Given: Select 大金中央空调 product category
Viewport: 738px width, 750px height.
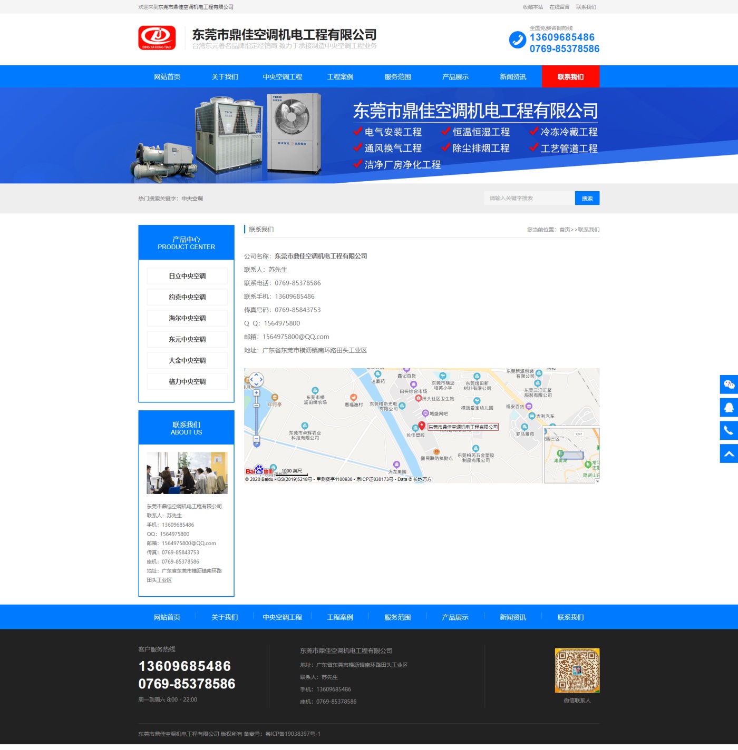Looking at the screenshot, I should 187,360.
